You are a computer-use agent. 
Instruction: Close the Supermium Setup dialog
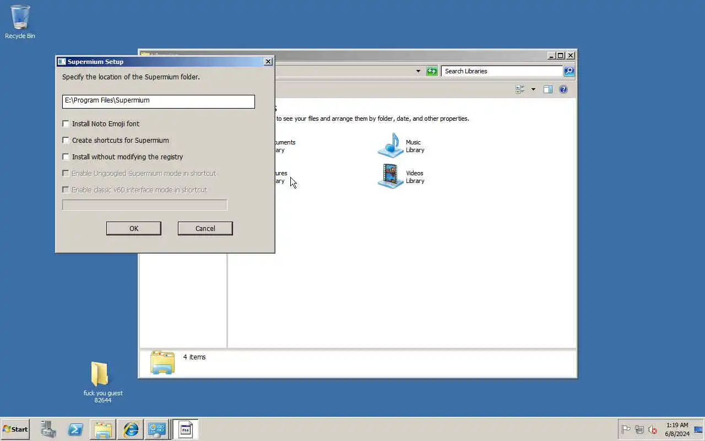point(268,62)
